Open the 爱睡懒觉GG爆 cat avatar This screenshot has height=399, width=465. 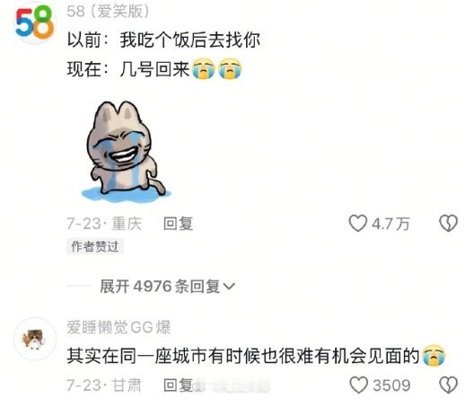(35, 339)
